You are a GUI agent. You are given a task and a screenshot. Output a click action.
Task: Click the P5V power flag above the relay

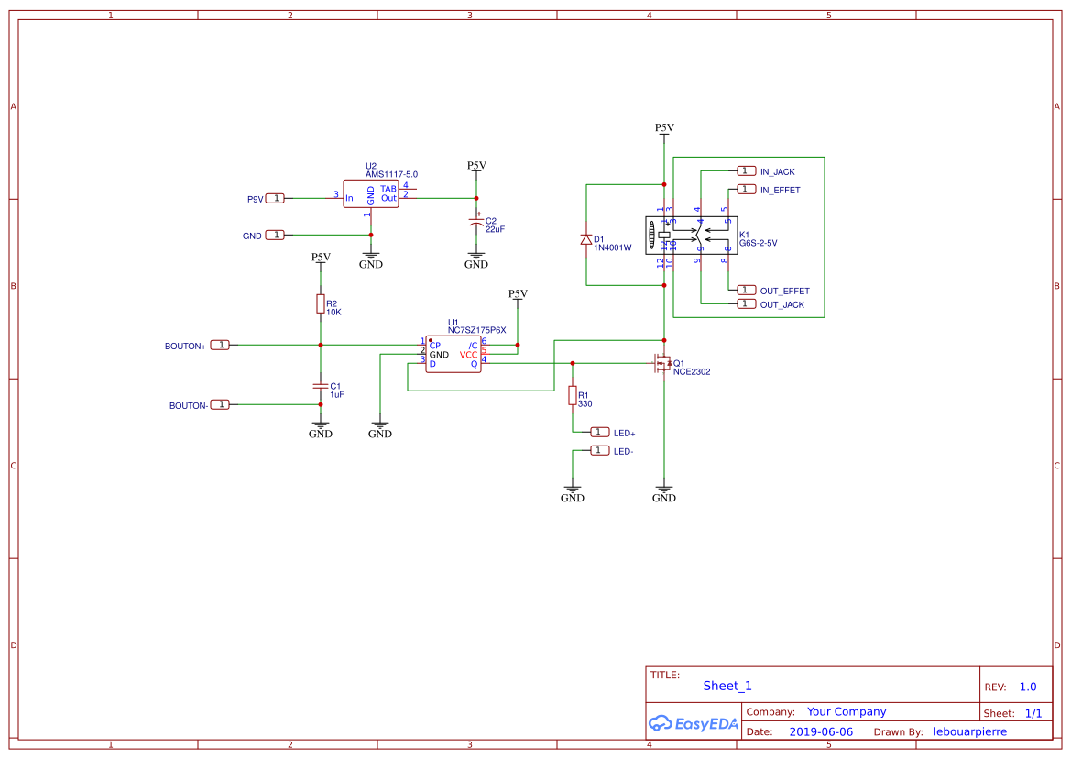point(662,128)
